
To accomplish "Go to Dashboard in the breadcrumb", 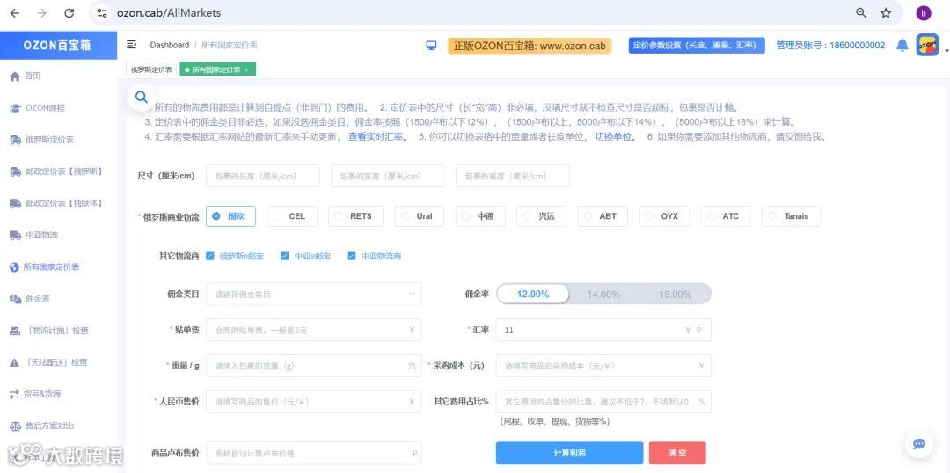I will (170, 46).
